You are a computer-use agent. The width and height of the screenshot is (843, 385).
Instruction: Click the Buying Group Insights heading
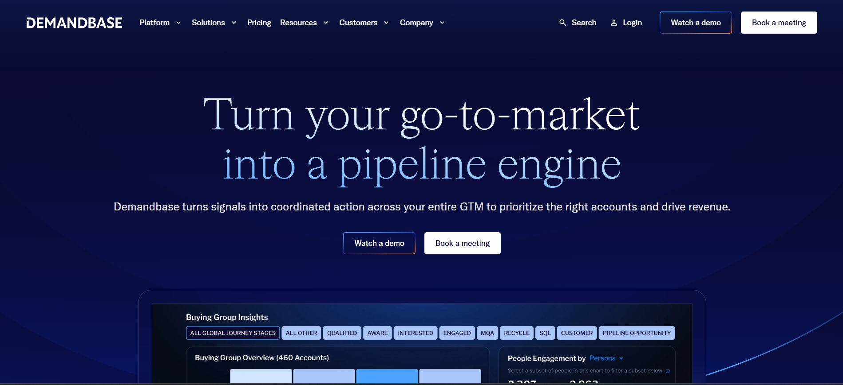coord(227,317)
